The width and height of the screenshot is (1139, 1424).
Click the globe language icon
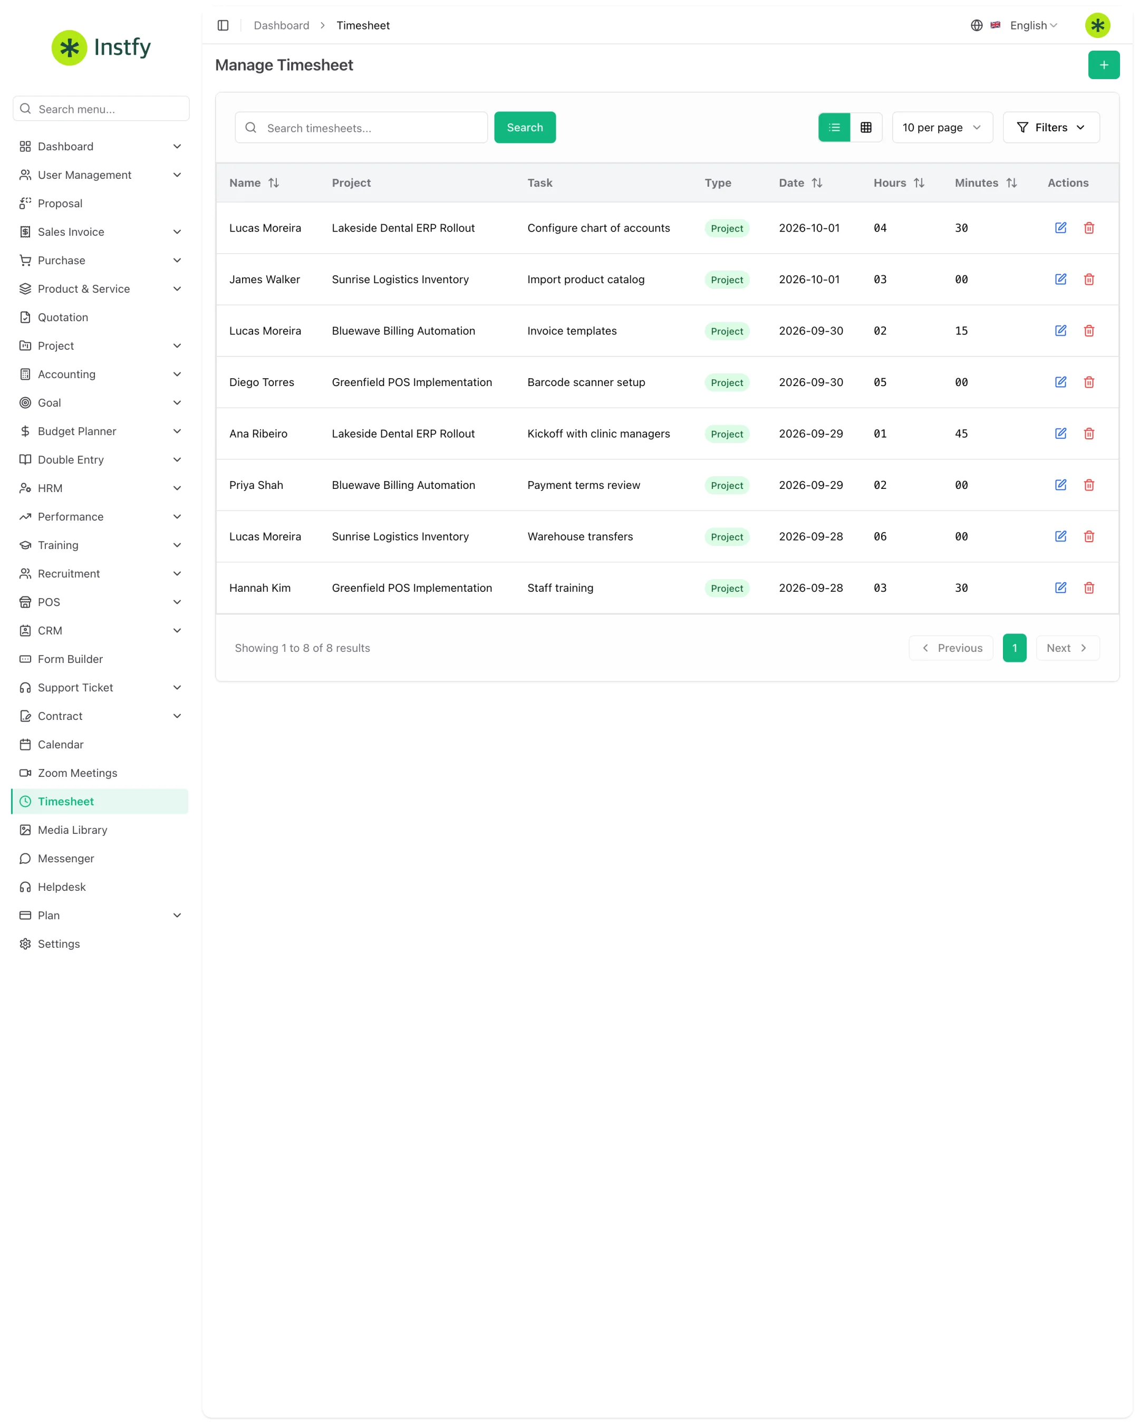coord(977,25)
